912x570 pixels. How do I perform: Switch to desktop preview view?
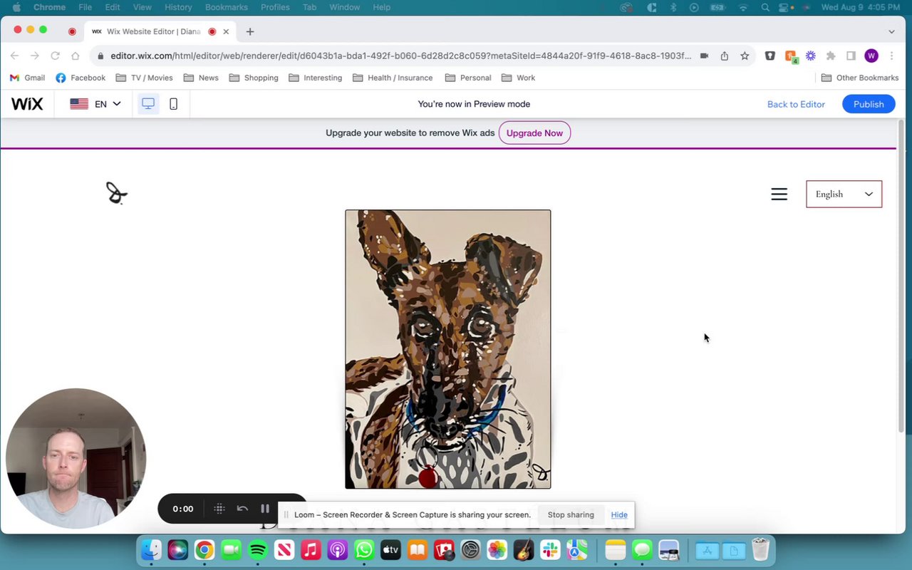(x=148, y=104)
